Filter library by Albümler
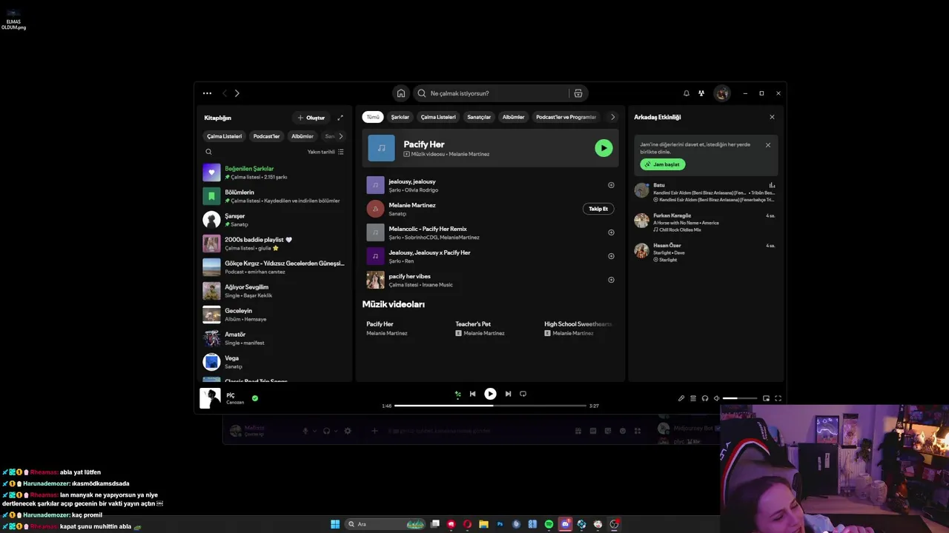This screenshot has width=949, height=533. (x=302, y=136)
